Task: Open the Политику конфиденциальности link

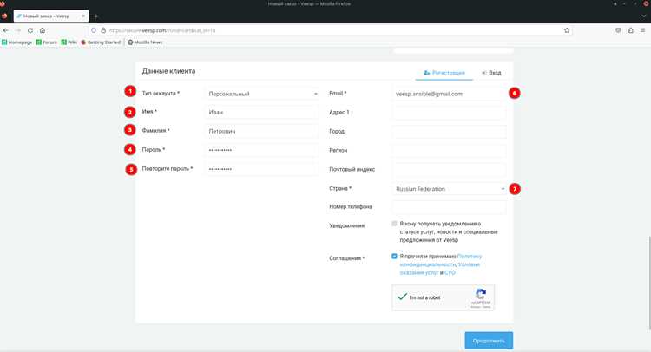Action: pyautogui.click(x=440, y=260)
